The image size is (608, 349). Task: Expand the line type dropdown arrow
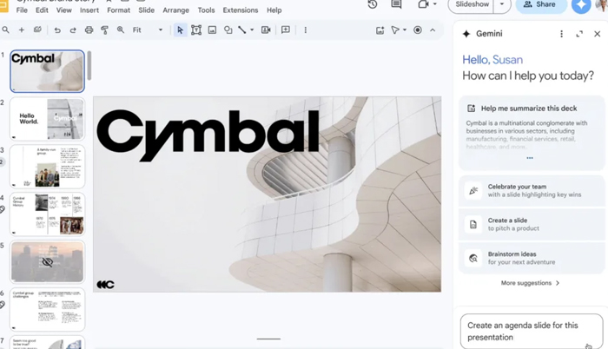252,30
